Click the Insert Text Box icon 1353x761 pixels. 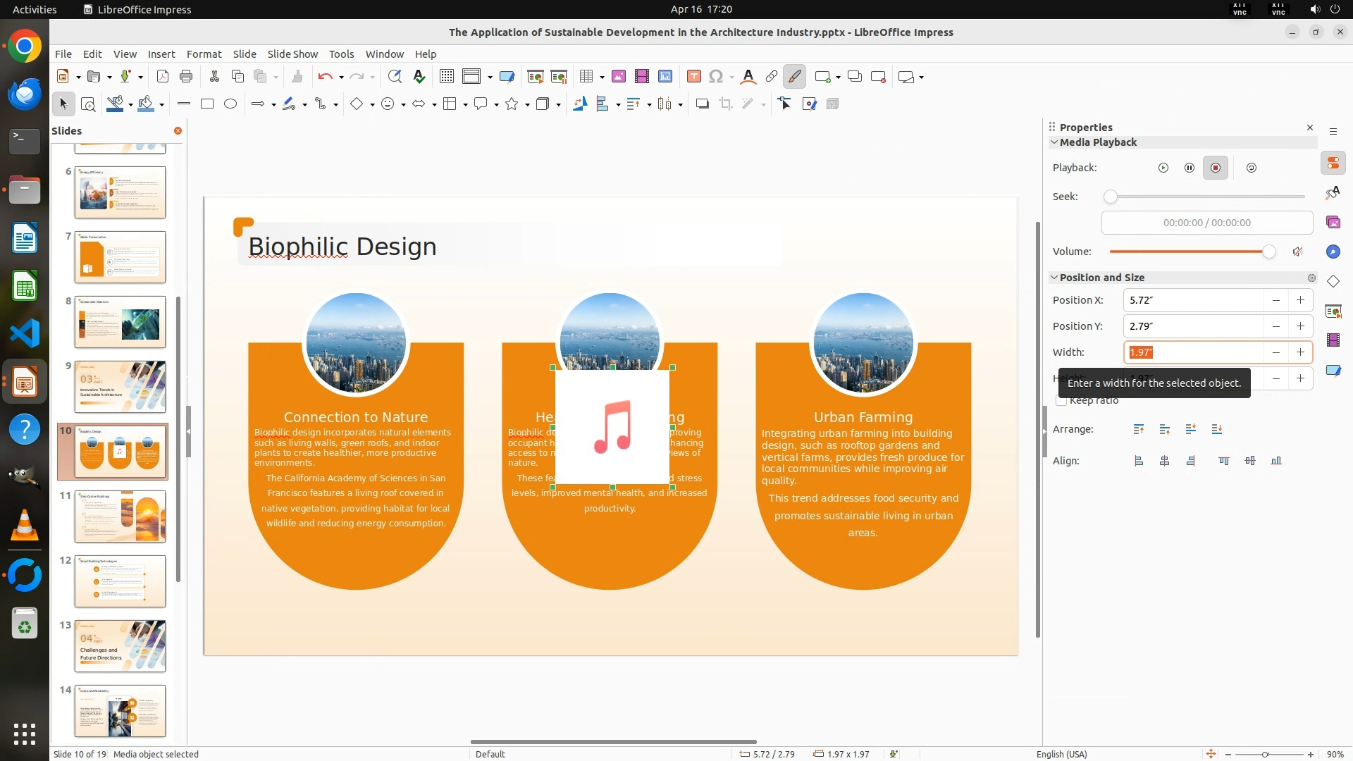[693, 77]
